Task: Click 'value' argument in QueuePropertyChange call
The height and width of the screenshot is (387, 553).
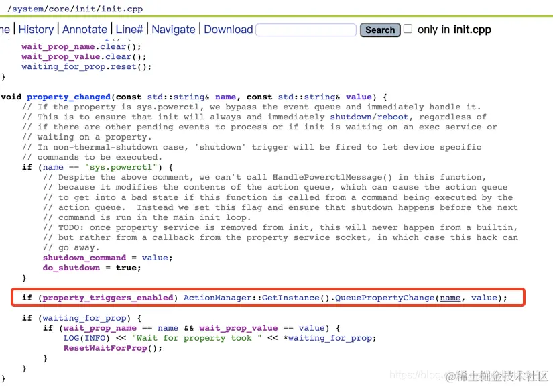Action: pyautogui.click(x=484, y=298)
